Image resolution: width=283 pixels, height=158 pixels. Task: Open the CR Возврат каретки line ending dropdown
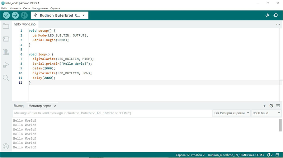(x=232, y=113)
